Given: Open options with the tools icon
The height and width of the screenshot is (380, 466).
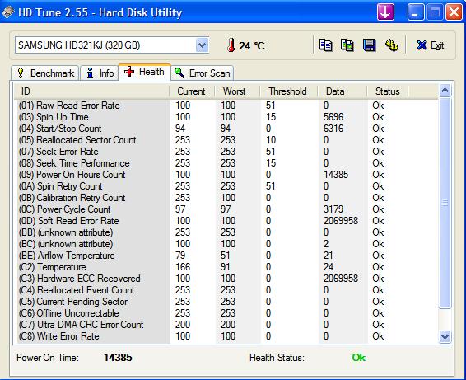Looking at the screenshot, I should click(392, 45).
